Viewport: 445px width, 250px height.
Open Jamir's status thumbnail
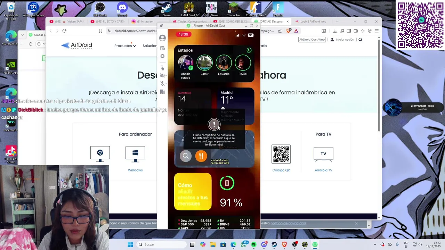pyautogui.click(x=204, y=63)
